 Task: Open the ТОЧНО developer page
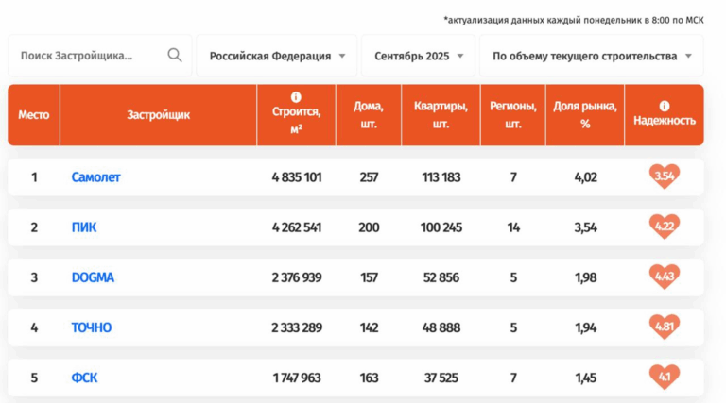(x=92, y=327)
